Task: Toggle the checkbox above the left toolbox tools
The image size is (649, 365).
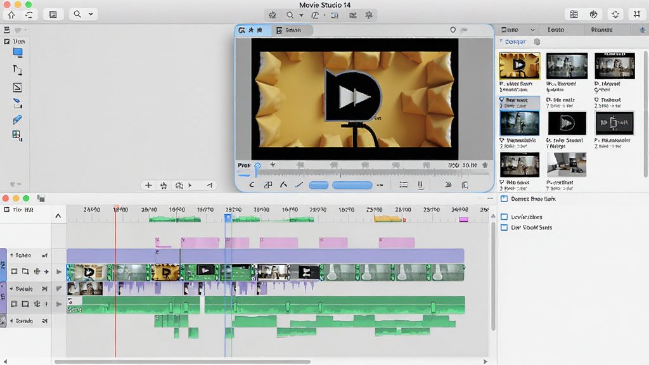Action: 7,41
